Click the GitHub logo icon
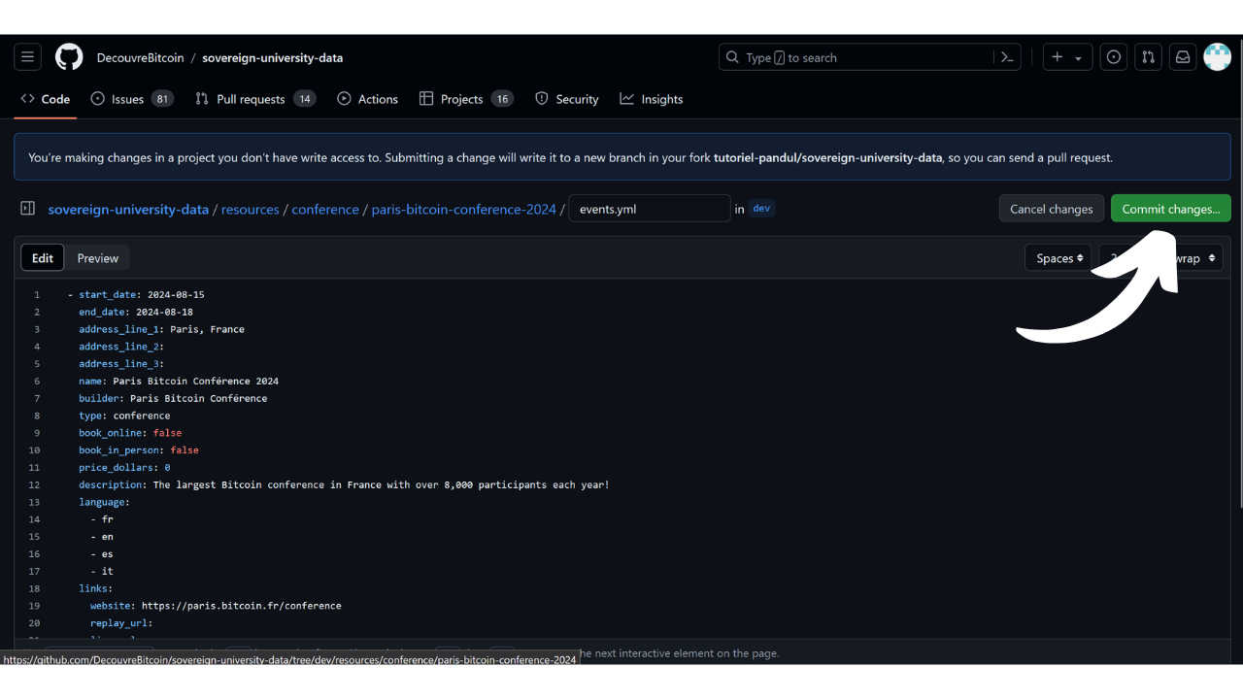 coord(69,57)
